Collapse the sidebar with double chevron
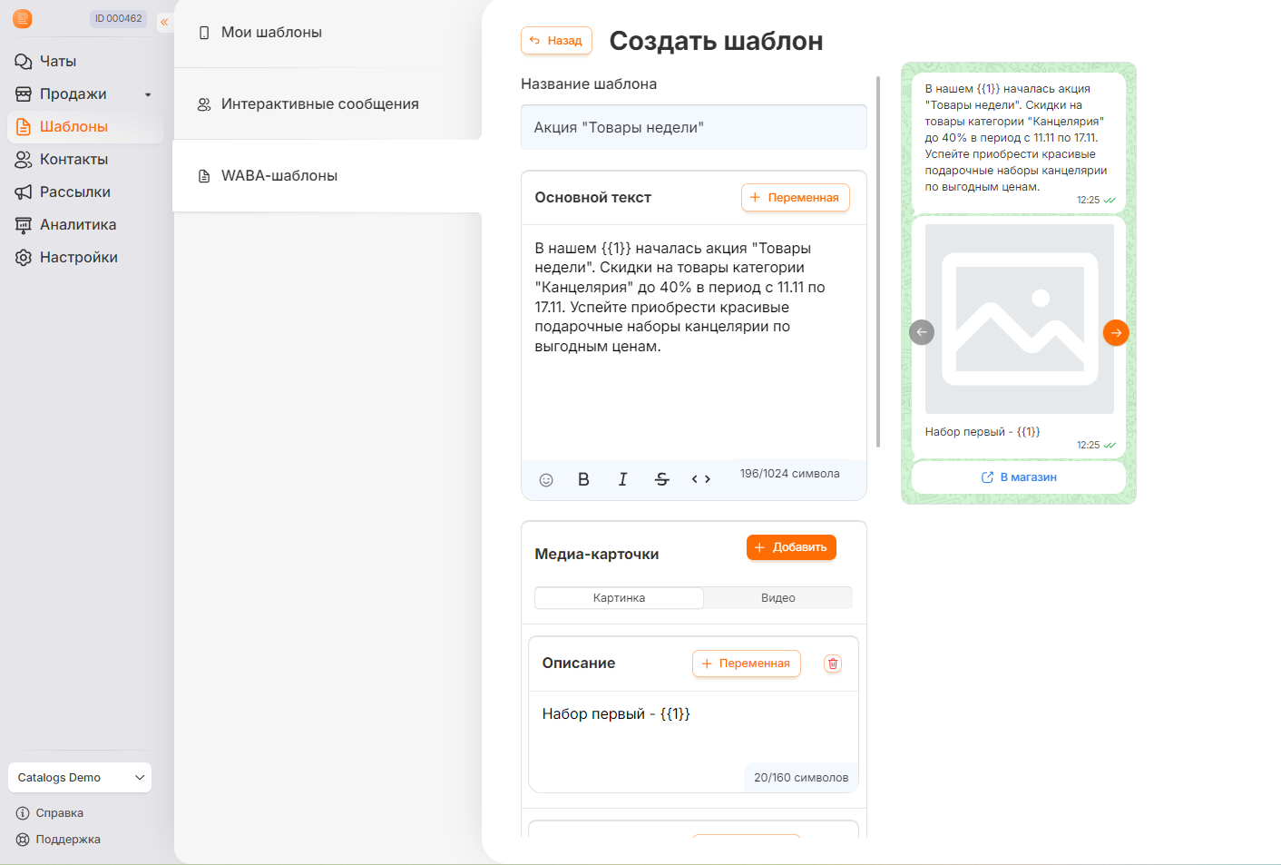 pos(164,22)
